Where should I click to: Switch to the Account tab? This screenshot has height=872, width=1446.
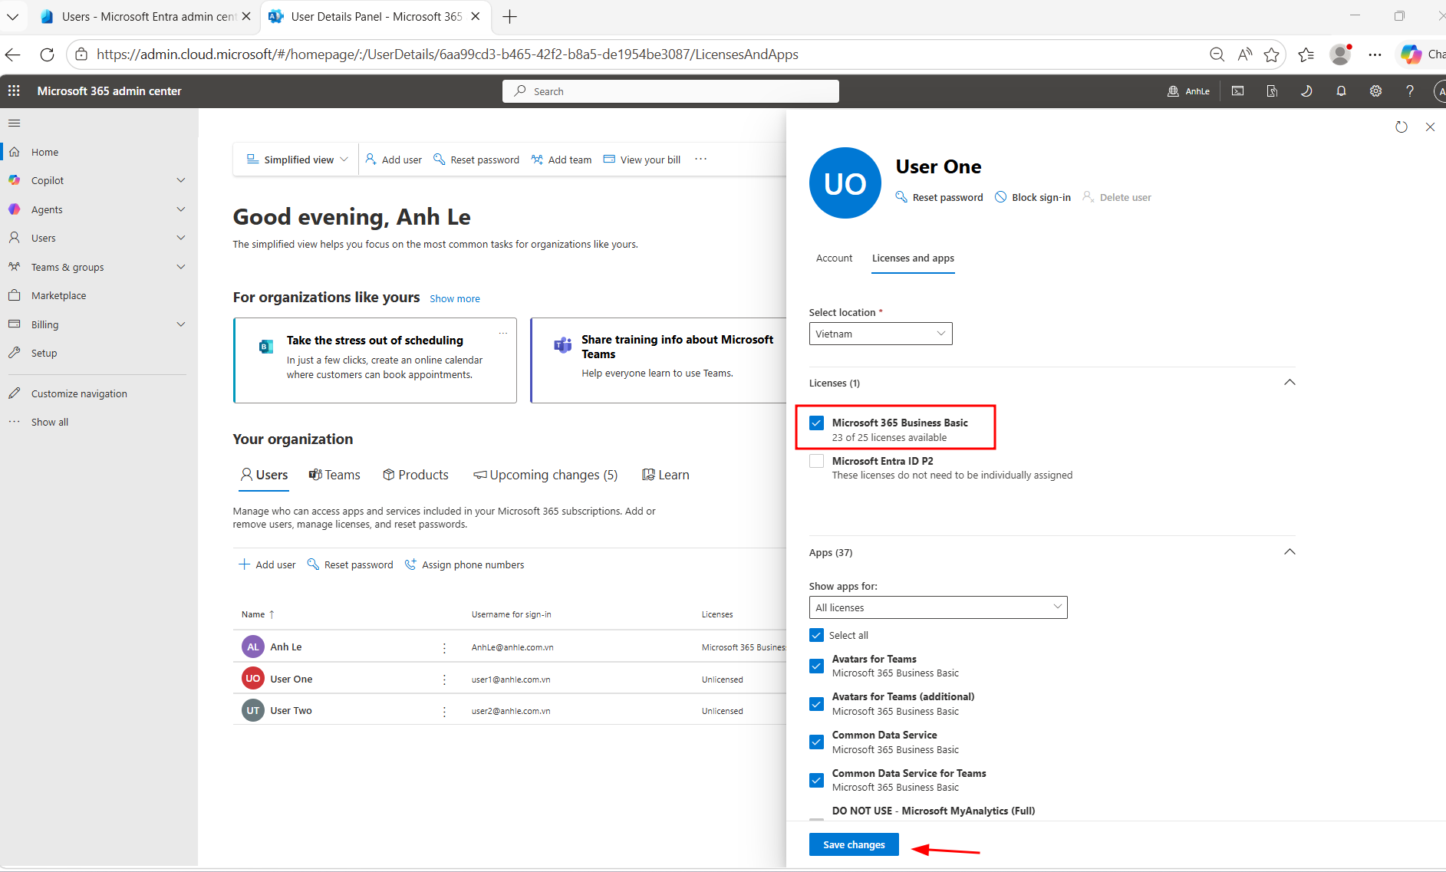coord(834,258)
